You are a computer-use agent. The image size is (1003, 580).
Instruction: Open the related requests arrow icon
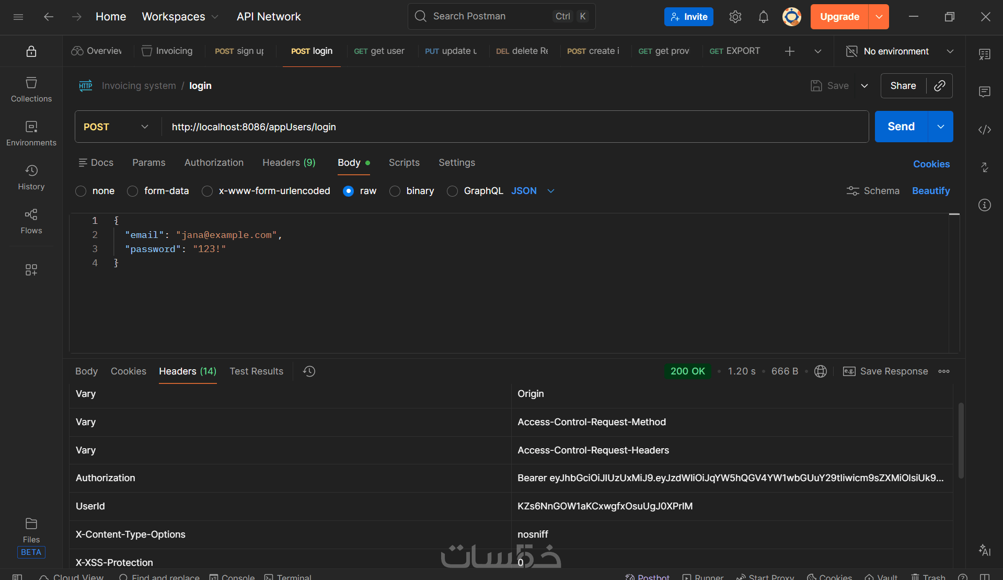pyautogui.click(x=985, y=167)
